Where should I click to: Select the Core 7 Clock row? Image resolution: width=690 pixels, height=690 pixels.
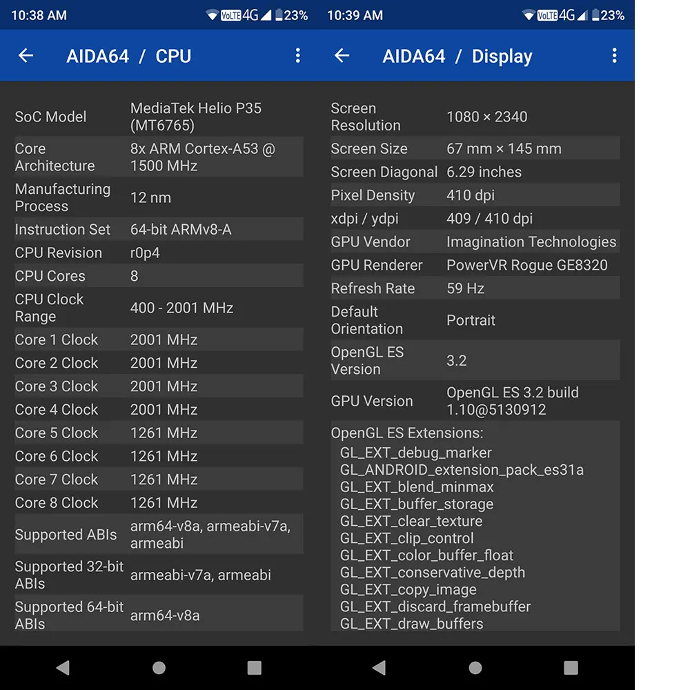pos(159,480)
